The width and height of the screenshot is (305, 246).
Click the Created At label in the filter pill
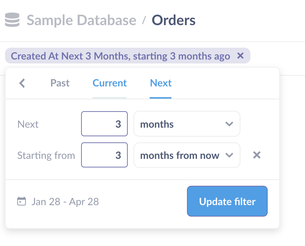[x=30, y=56]
